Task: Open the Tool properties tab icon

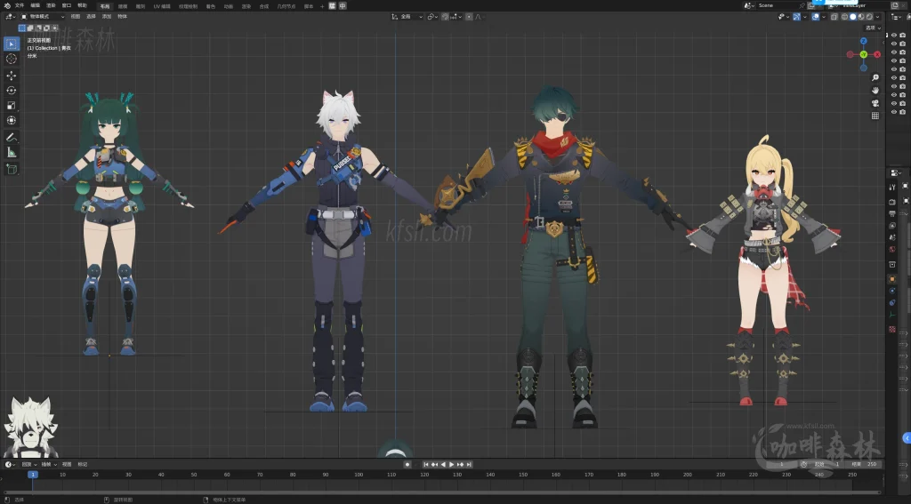Action: click(x=891, y=187)
